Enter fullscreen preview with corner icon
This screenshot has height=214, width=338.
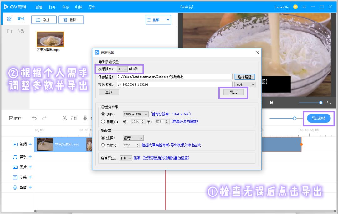(329, 103)
